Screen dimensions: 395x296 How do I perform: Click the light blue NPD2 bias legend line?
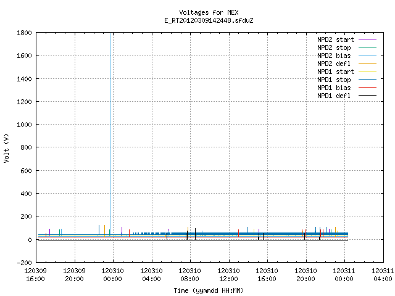pos(368,55)
